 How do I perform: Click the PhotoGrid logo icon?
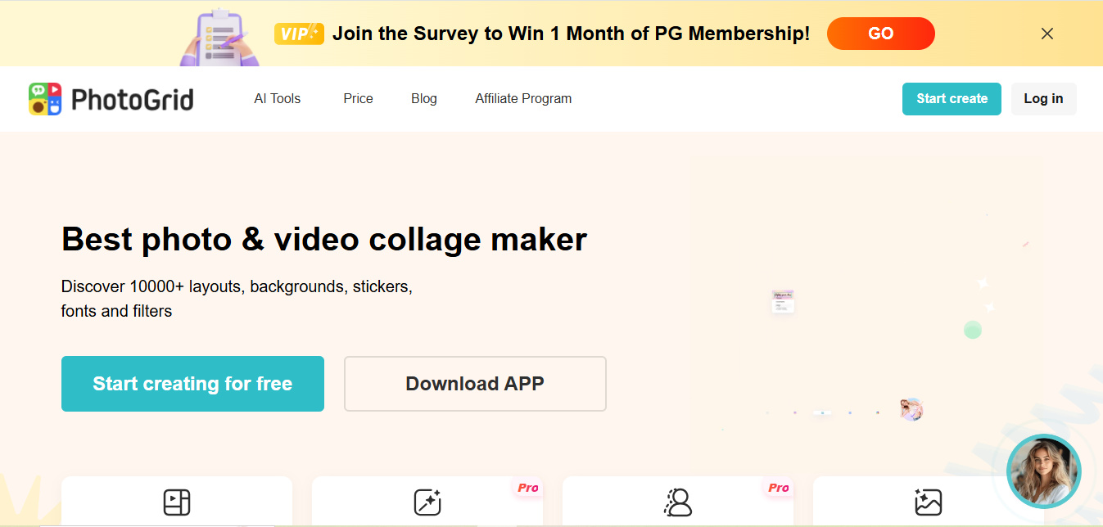pyautogui.click(x=45, y=99)
